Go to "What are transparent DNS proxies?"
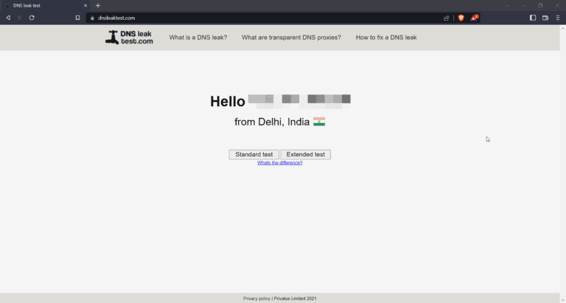Screen dimensions: 566x303 [x=291, y=38]
